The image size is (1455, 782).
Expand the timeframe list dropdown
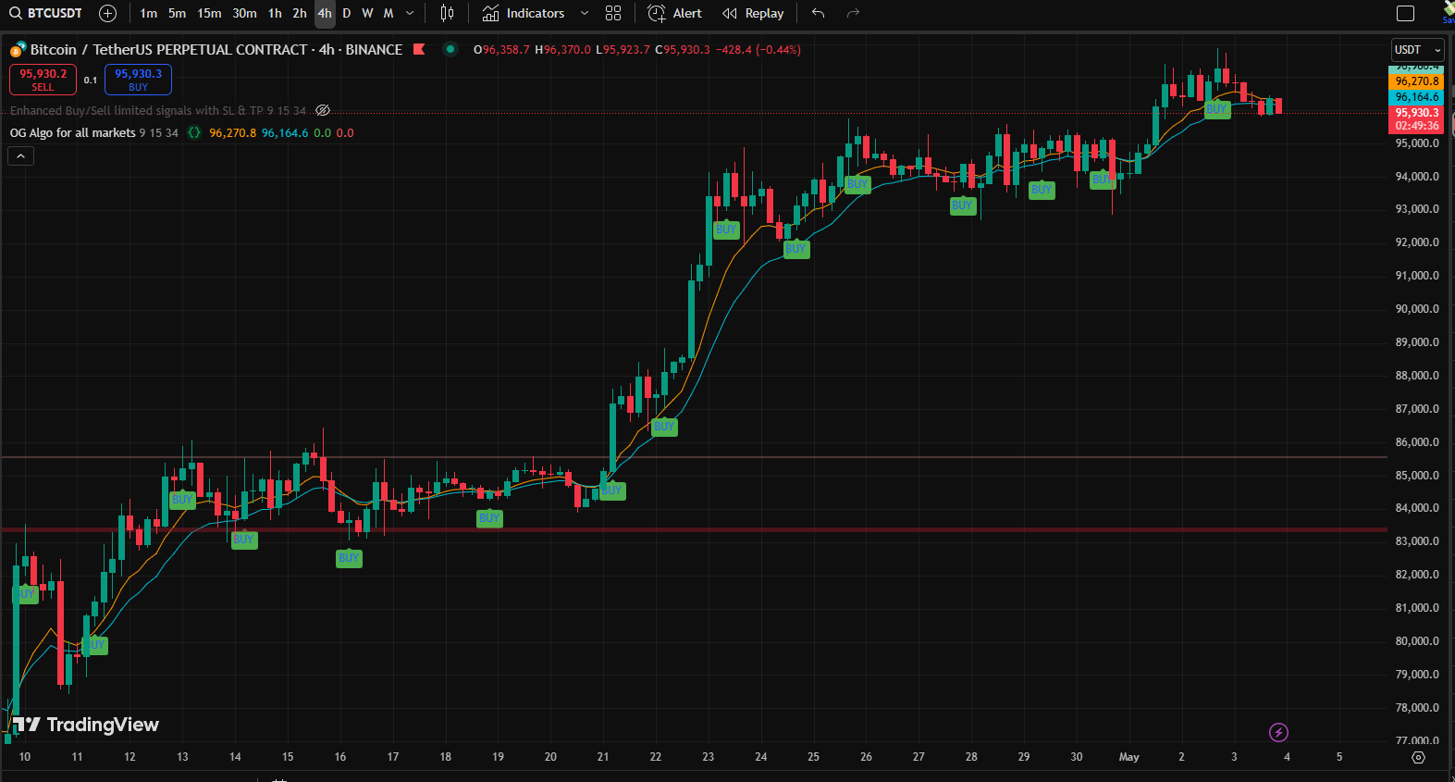pos(410,13)
